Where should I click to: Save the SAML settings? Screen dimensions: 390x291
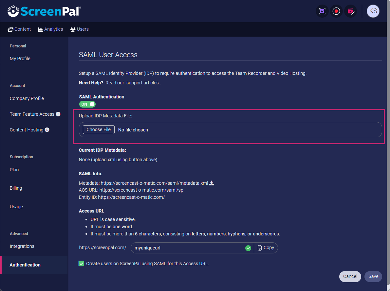(x=373, y=276)
